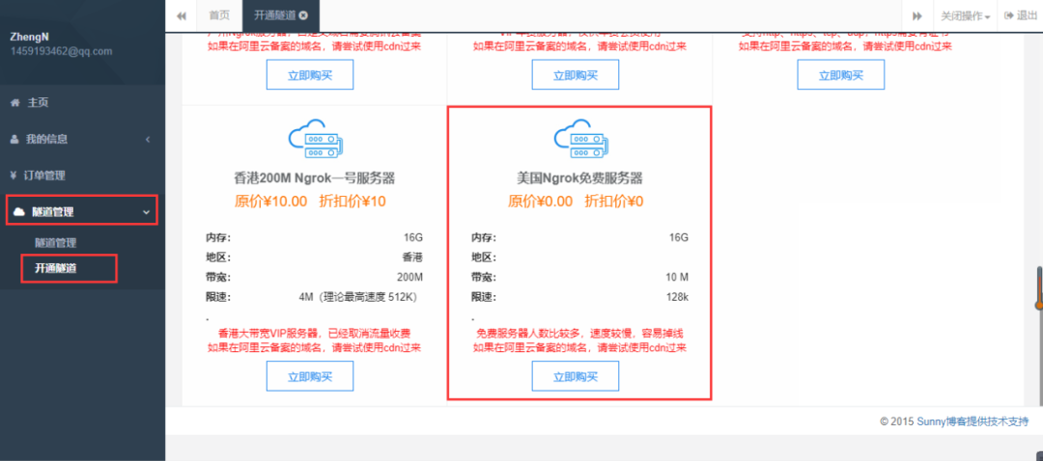Click the tab scroll-right double arrow icon
Viewport: 1043px width, 461px height.
coord(918,16)
